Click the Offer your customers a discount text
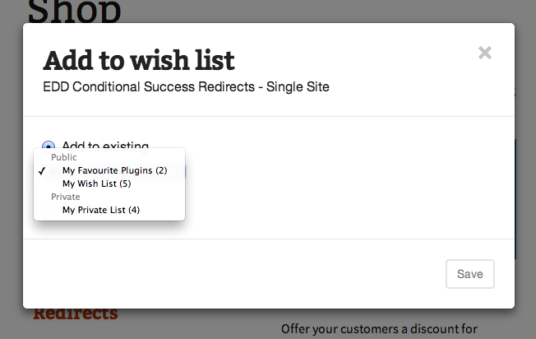The height and width of the screenshot is (339, 536). point(379,330)
